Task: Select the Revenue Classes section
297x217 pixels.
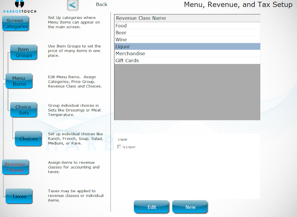Action: coord(16,167)
